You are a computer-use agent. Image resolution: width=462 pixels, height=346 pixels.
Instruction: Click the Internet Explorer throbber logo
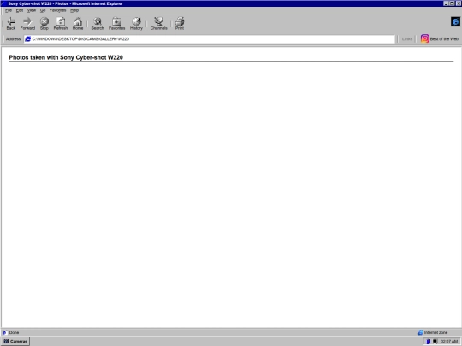[x=455, y=21]
